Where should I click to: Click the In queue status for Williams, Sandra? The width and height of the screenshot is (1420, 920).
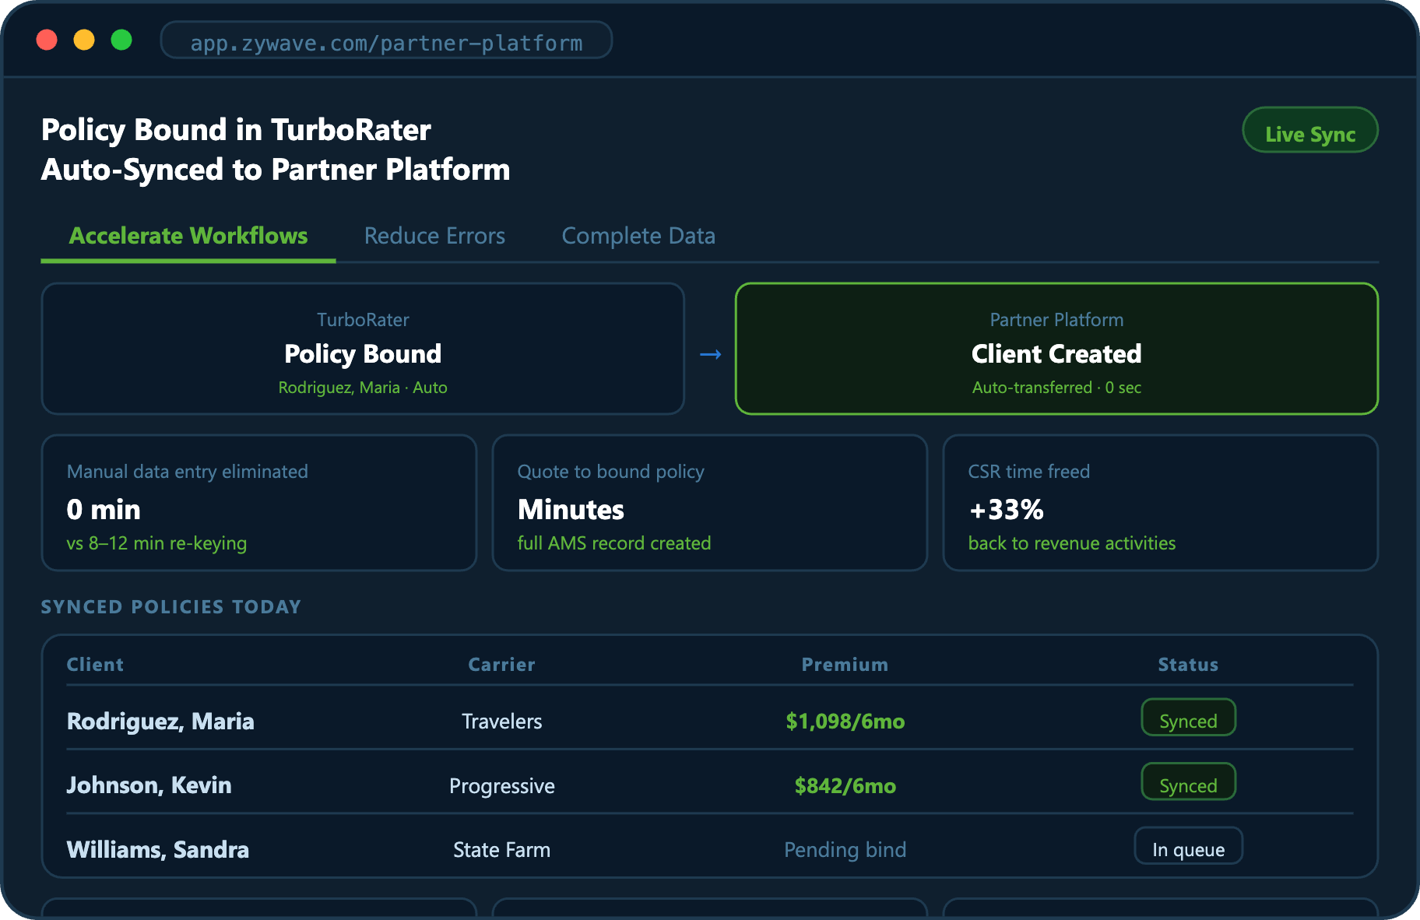point(1187,848)
